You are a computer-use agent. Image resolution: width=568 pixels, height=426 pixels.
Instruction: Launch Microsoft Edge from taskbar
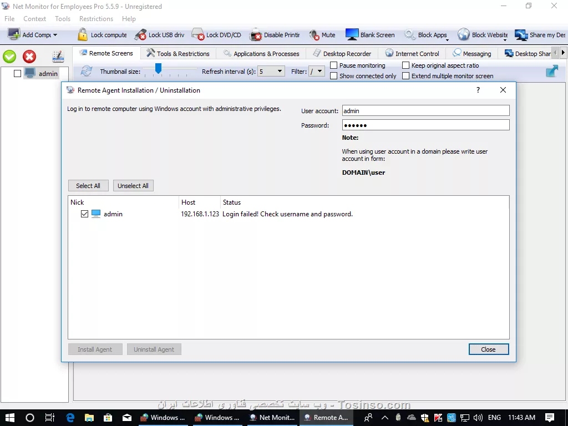[x=70, y=418]
